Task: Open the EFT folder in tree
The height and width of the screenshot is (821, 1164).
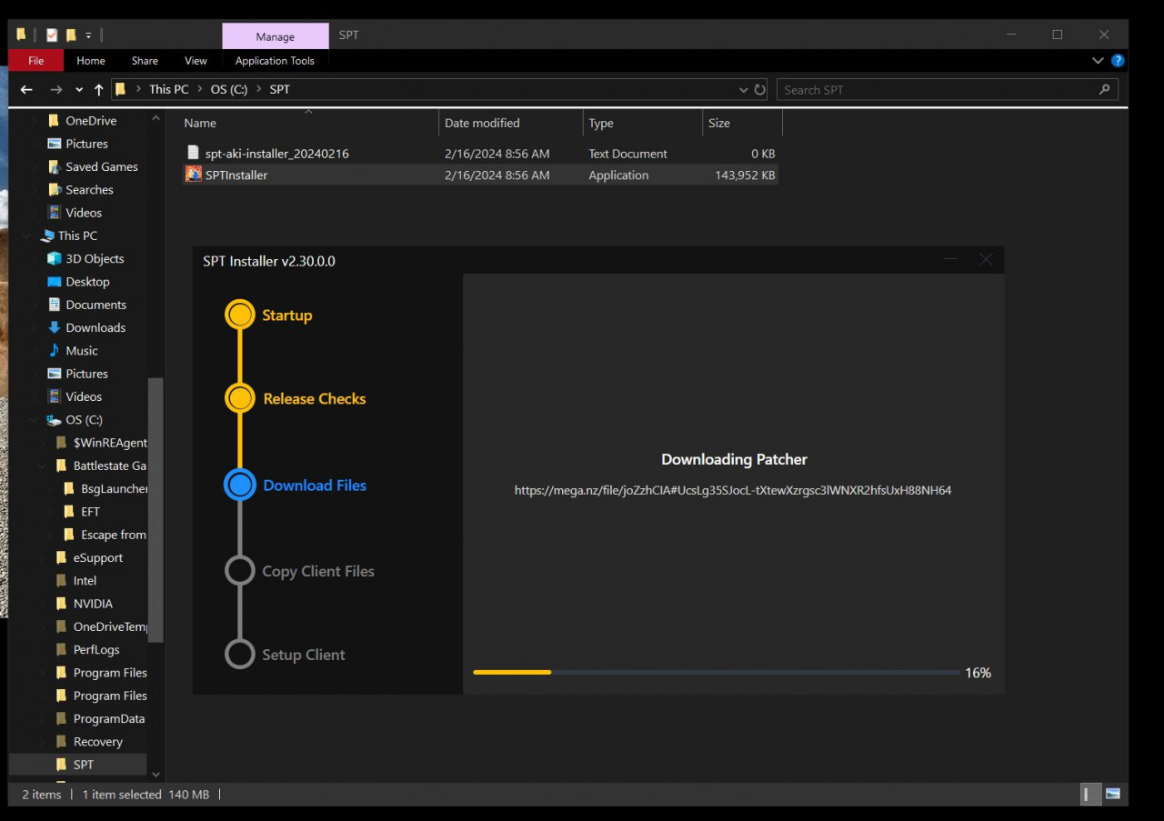Action: (90, 512)
